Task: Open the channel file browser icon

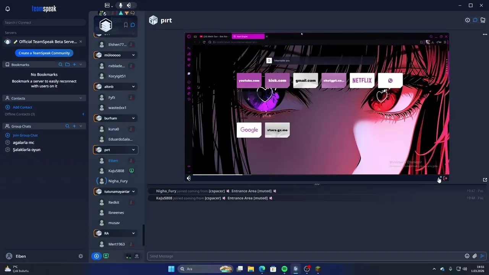Action: [x=483, y=20]
